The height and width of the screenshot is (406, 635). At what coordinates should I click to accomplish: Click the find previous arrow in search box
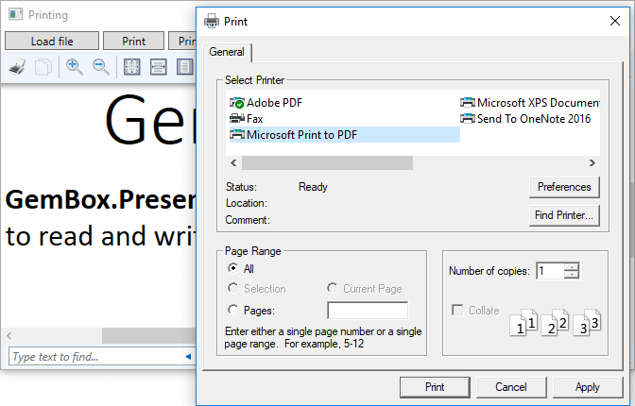(x=187, y=357)
